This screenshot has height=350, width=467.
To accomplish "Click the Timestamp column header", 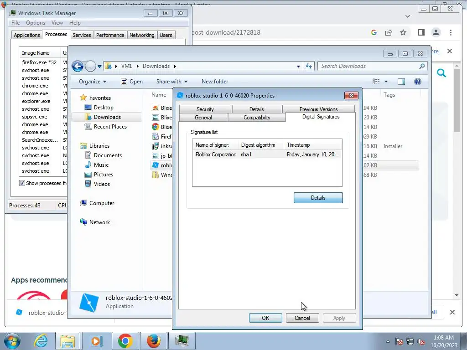I will pyautogui.click(x=312, y=145).
